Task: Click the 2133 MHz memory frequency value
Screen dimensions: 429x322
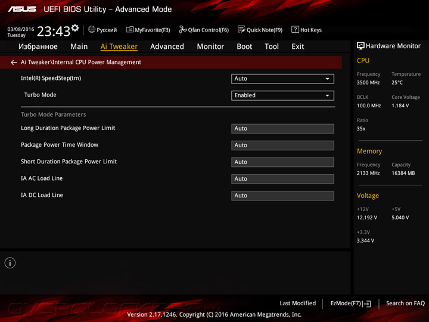Action: 368,174
